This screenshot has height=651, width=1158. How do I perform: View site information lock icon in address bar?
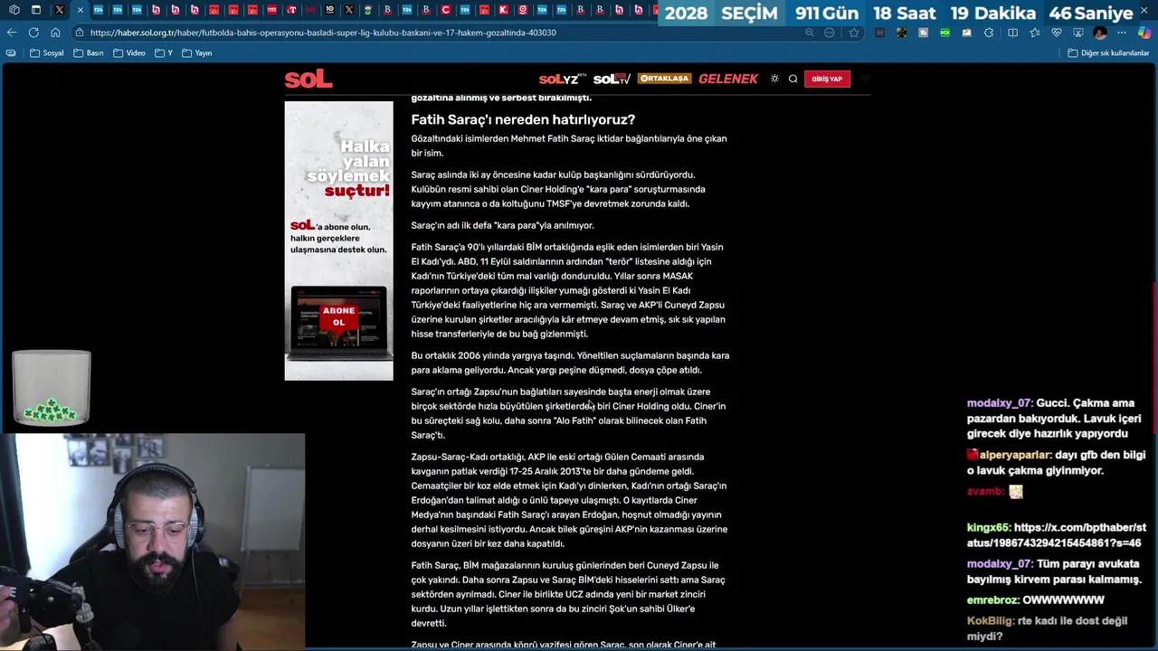pos(80,33)
